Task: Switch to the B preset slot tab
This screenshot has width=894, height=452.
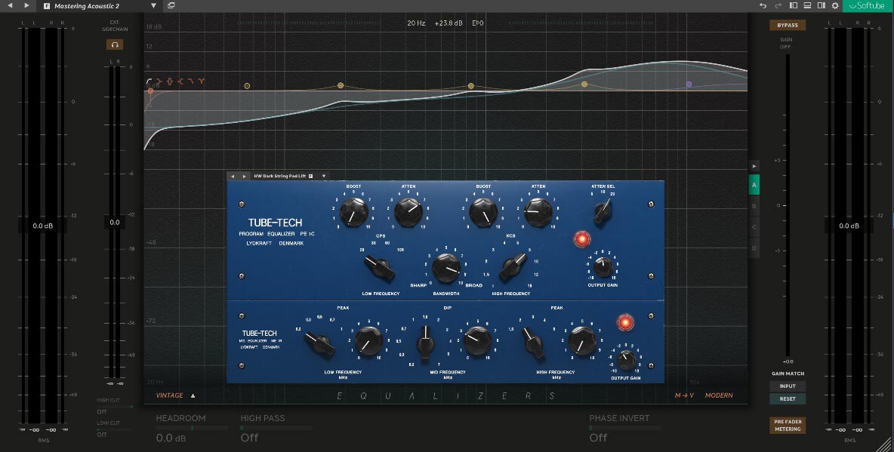Action: pos(754,205)
